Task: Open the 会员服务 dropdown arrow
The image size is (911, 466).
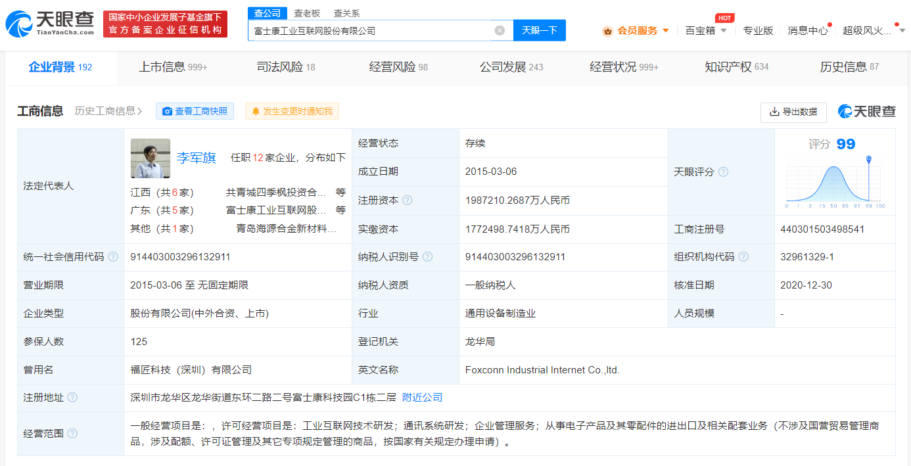Action: [665, 31]
